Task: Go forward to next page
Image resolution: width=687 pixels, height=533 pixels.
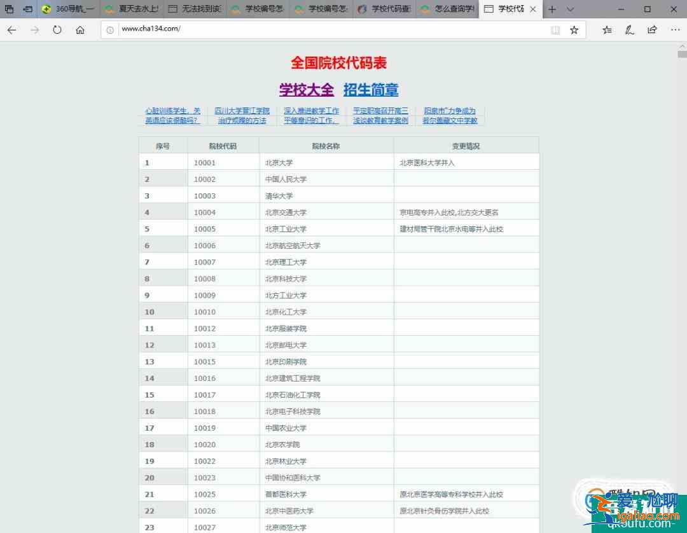Action: 34,30
